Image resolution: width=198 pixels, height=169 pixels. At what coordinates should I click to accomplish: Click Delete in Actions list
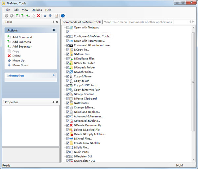(14, 56)
